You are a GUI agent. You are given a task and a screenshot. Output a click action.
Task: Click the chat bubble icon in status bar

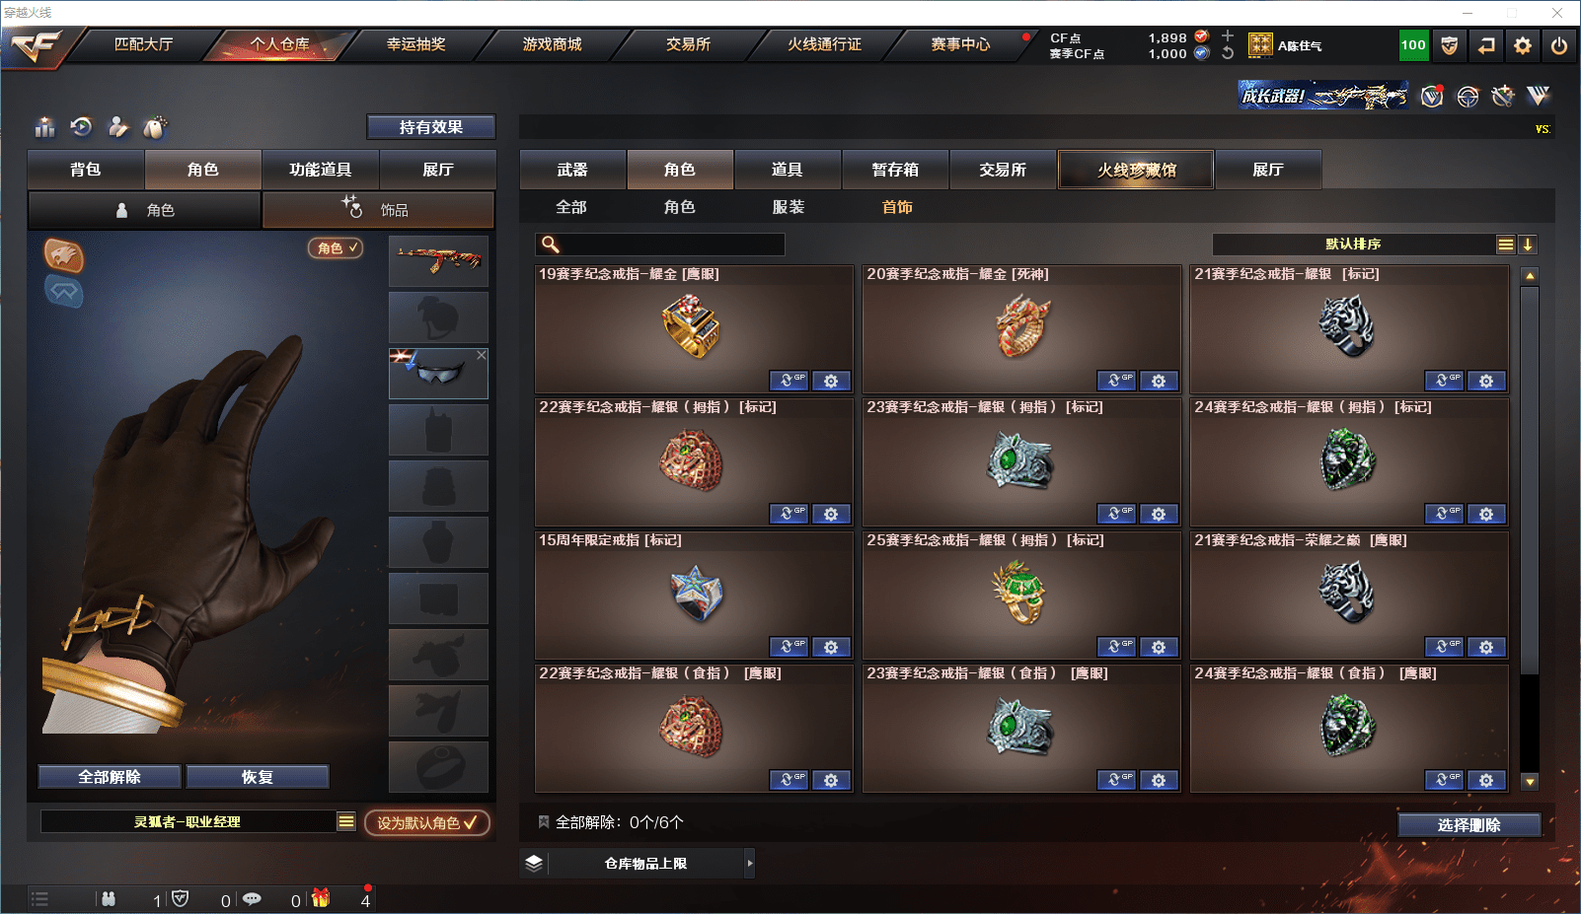click(252, 899)
